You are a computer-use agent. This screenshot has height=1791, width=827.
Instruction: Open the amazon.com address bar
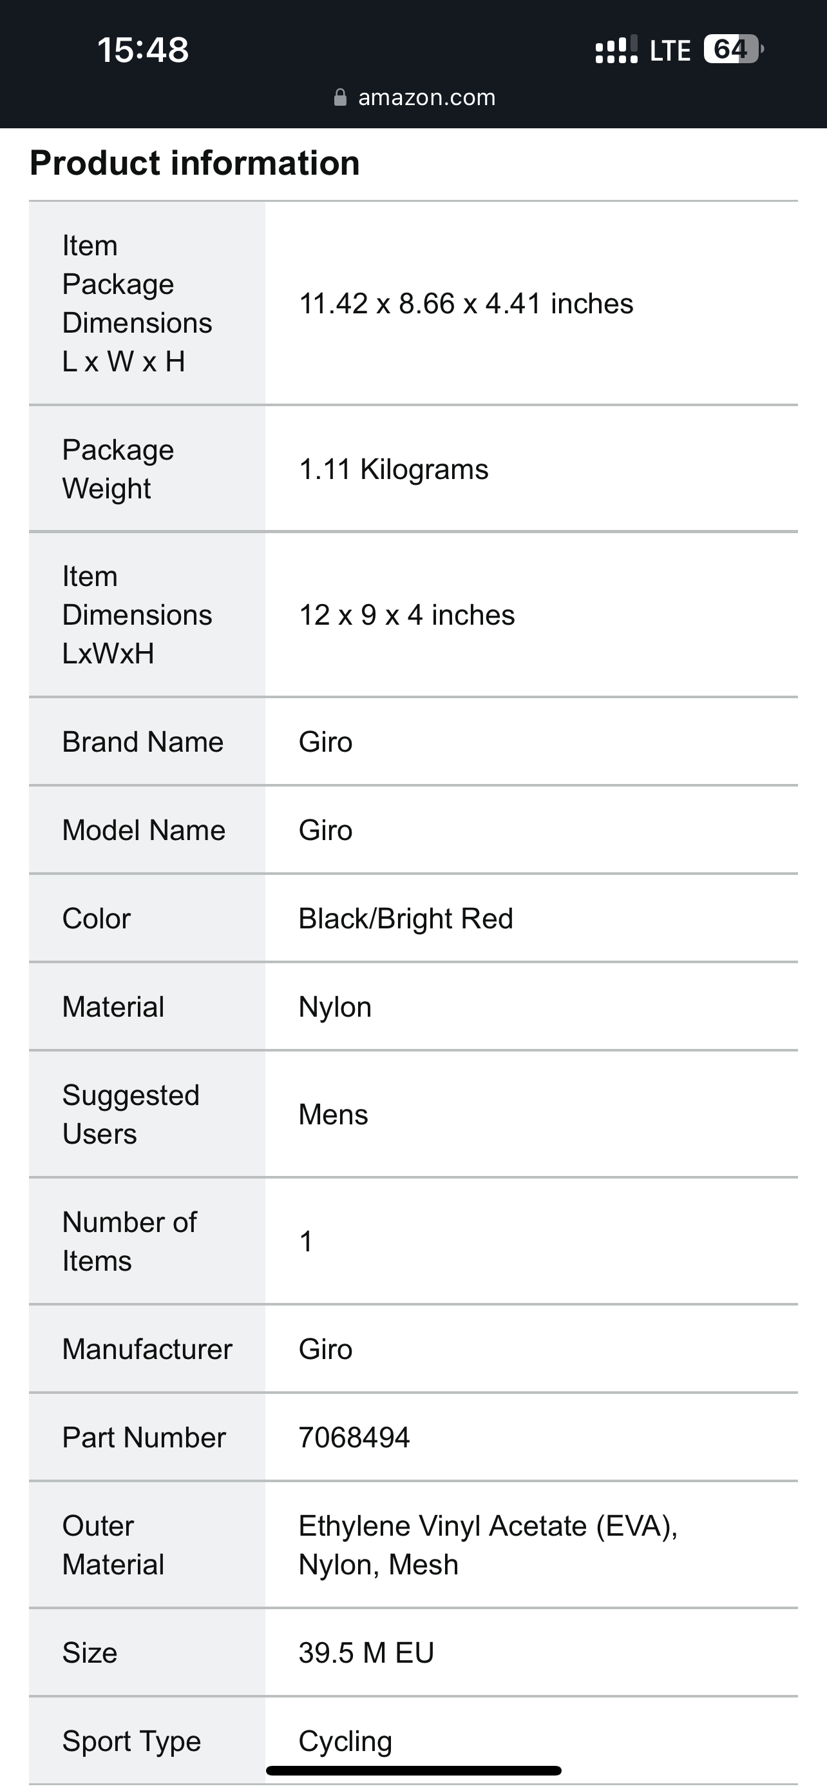415,97
